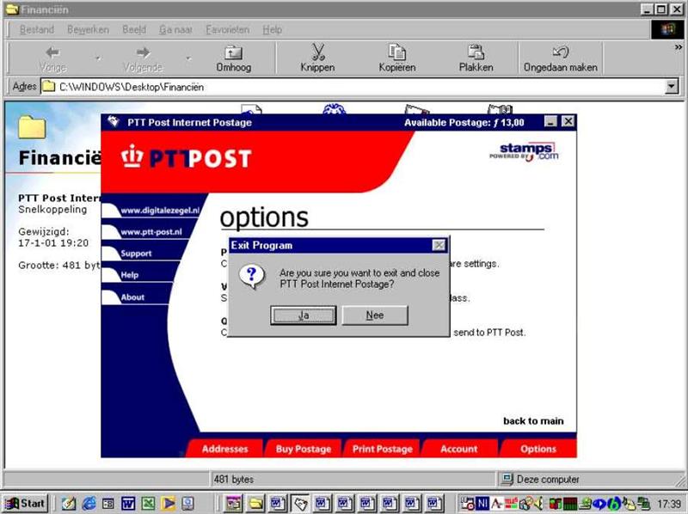
Task: Open the Help menu in Explorer menu bar
Action: [272, 29]
